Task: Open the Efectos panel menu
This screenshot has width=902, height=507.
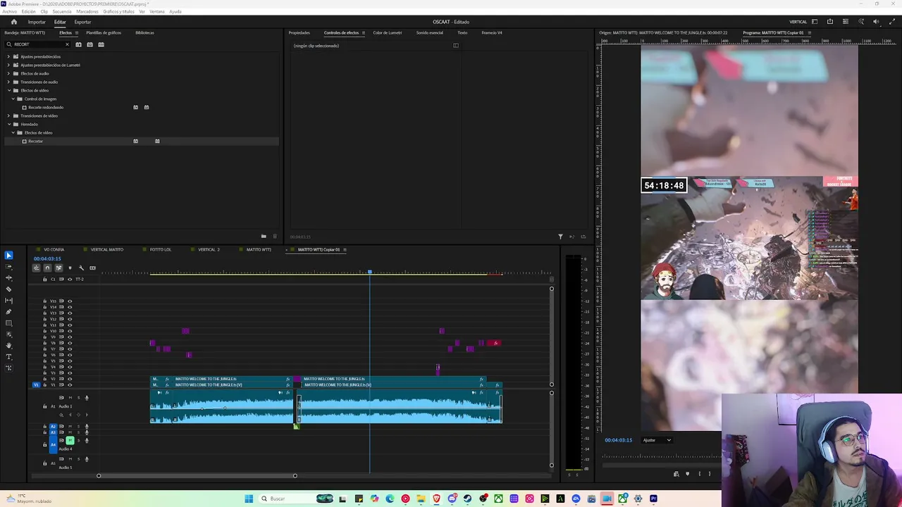Action: point(77,32)
